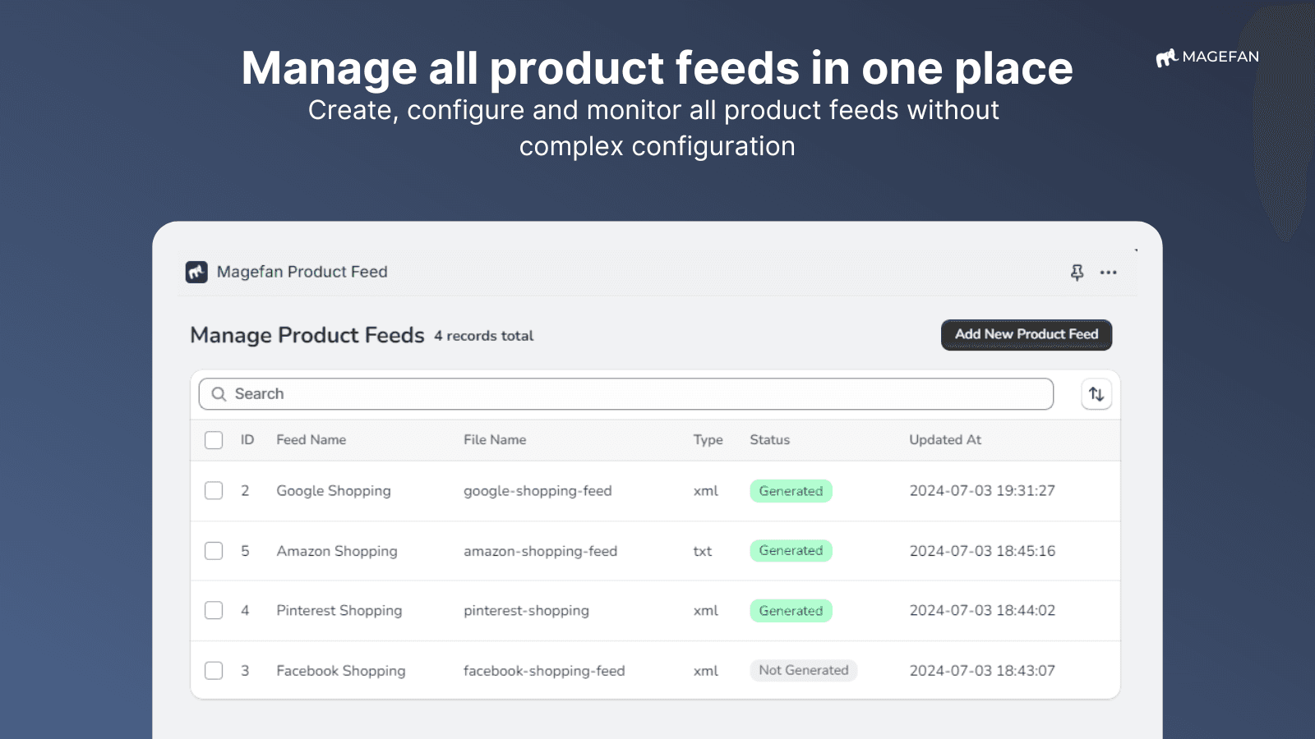Click the Status column header
This screenshot has width=1315, height=739.
coord(769,440)
